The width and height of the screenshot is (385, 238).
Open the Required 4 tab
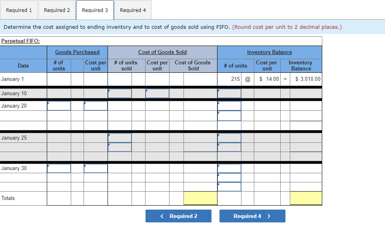coord(133,10)
